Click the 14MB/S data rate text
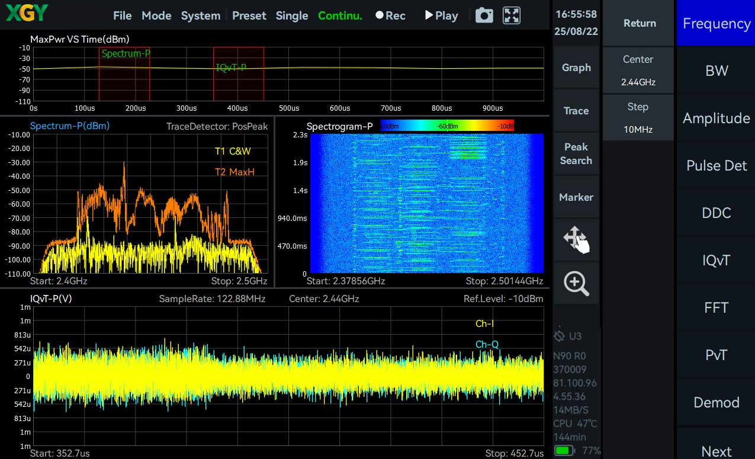The width and height of the screenshot is (755, 459). click(x=571, y=410)
